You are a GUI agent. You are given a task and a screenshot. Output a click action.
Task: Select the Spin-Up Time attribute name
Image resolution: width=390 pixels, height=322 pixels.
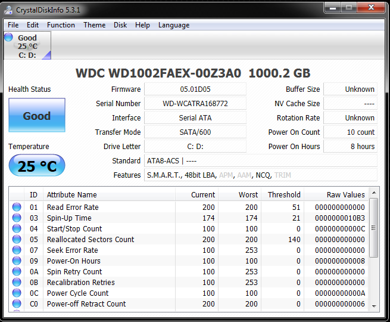coord(69,218)
